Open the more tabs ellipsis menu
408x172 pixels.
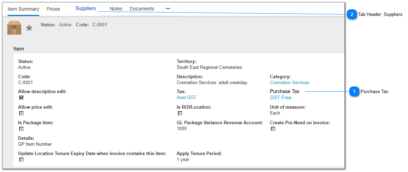(168, 9)
